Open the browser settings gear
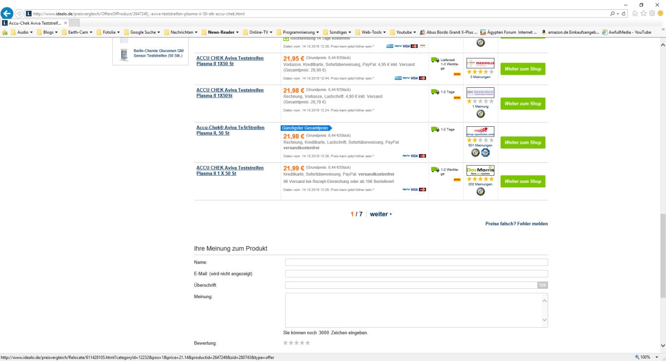The width and height of the screenshot is (666, 361). pos(652,14)
